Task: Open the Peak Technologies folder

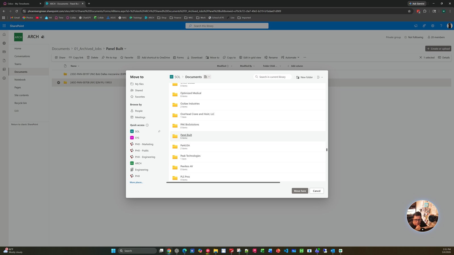Action: pyautogui.click(x=190, y=156)
